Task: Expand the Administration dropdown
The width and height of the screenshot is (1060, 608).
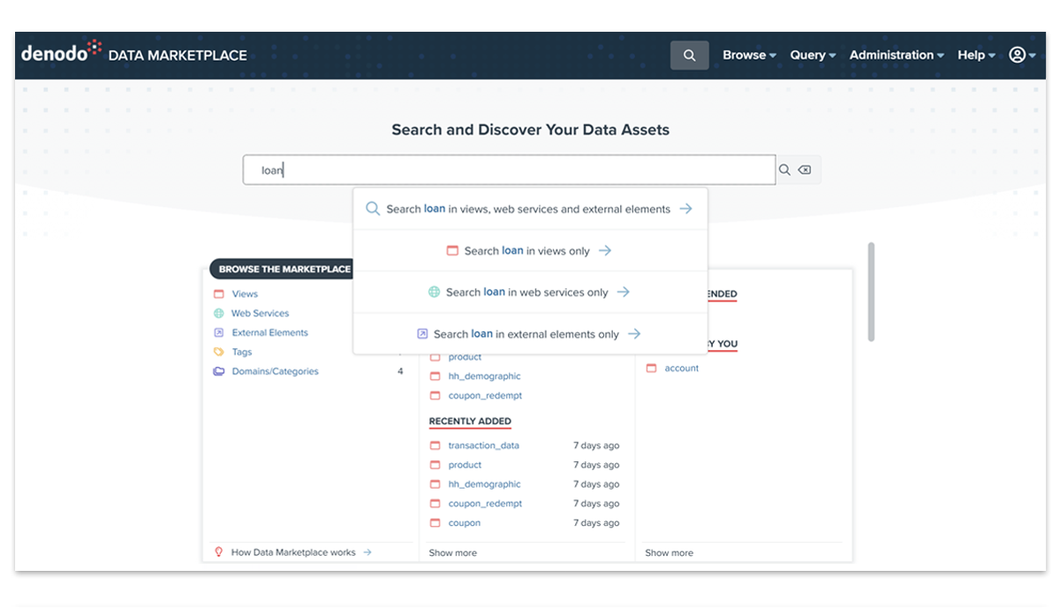Action: pyautogui.click(x=891, y=55)
